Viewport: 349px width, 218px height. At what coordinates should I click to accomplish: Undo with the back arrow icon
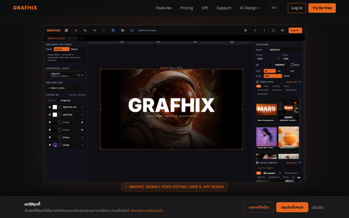point(94,31)
